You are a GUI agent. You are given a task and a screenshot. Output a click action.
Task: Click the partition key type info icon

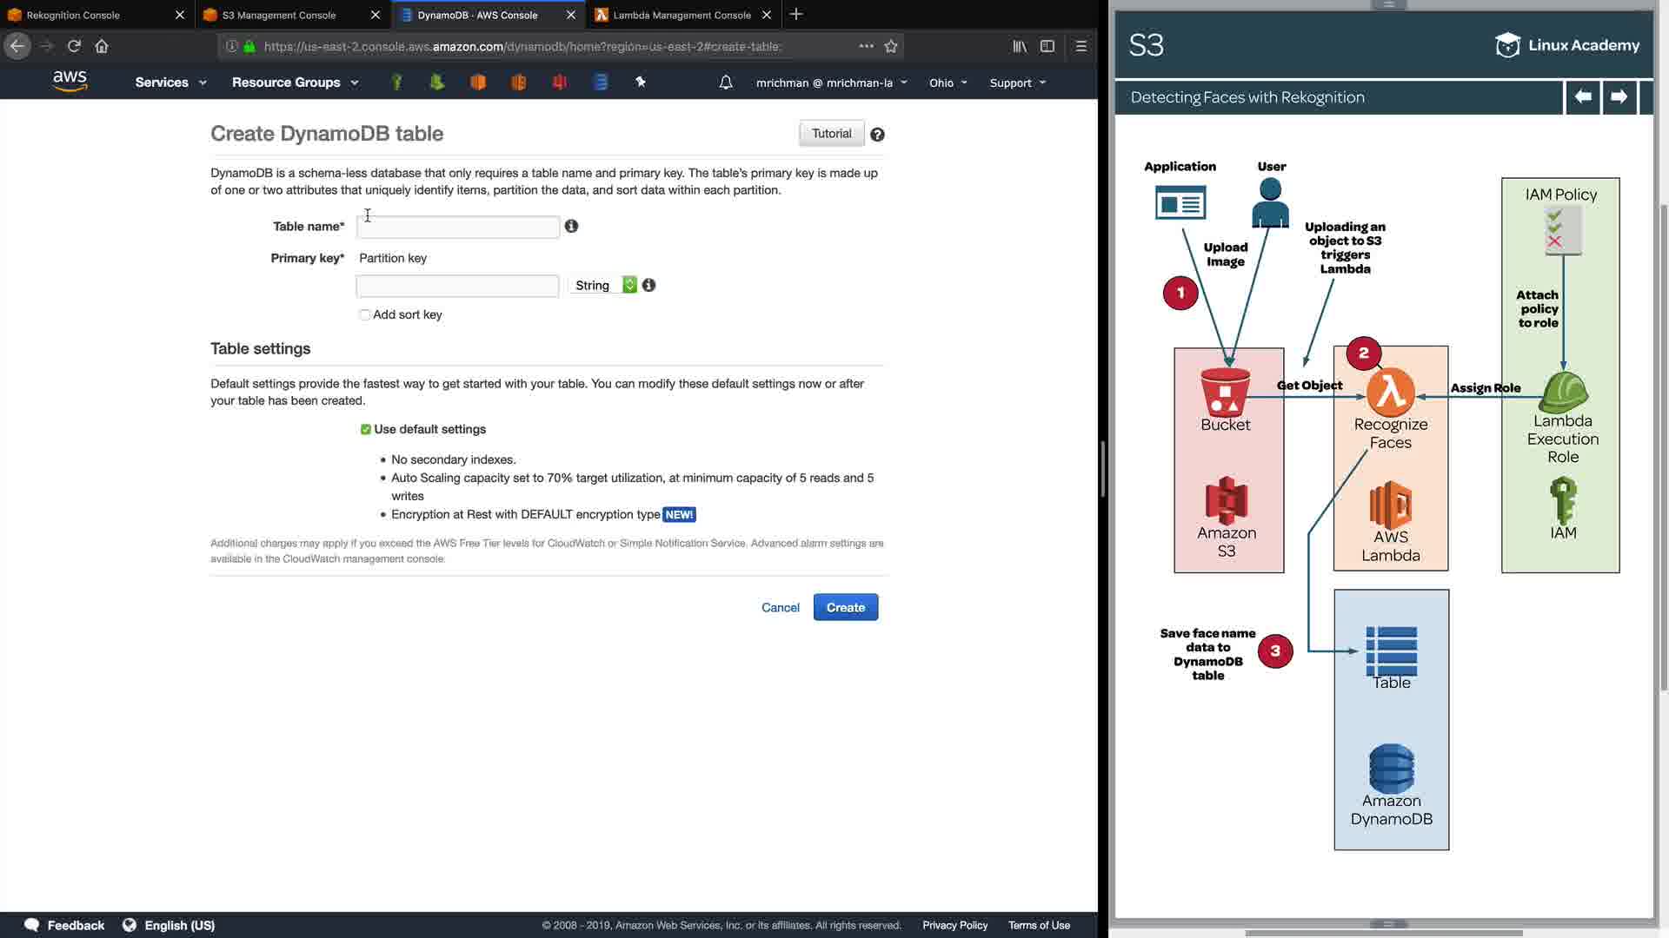[648, 285]
